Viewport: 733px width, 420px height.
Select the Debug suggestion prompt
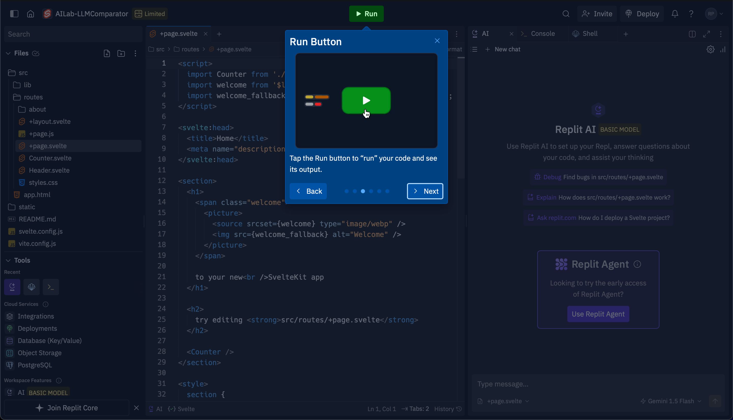click(x=598, y=177)
